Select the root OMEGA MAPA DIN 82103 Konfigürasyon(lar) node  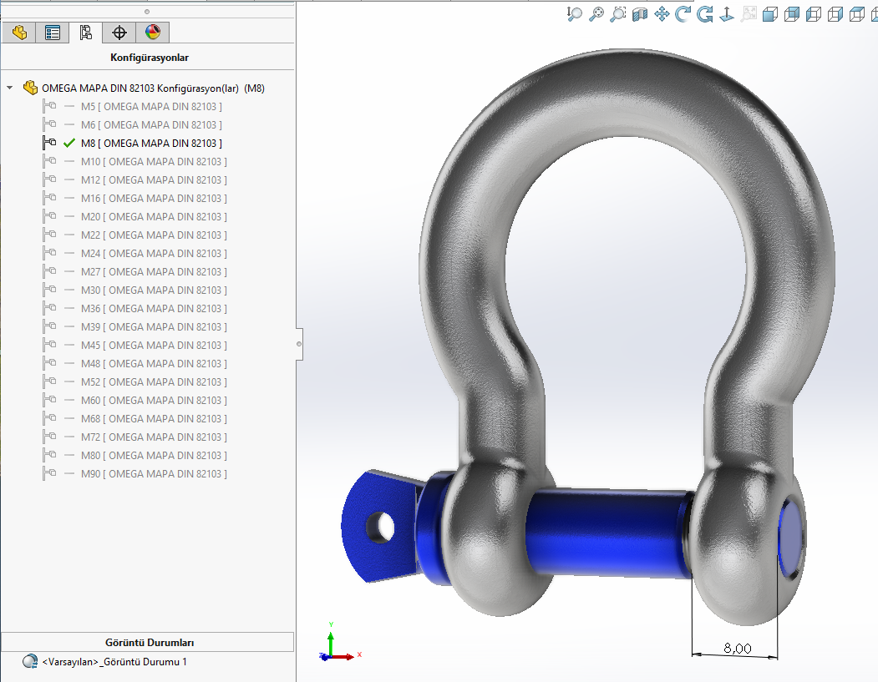[x=153, y=88]
